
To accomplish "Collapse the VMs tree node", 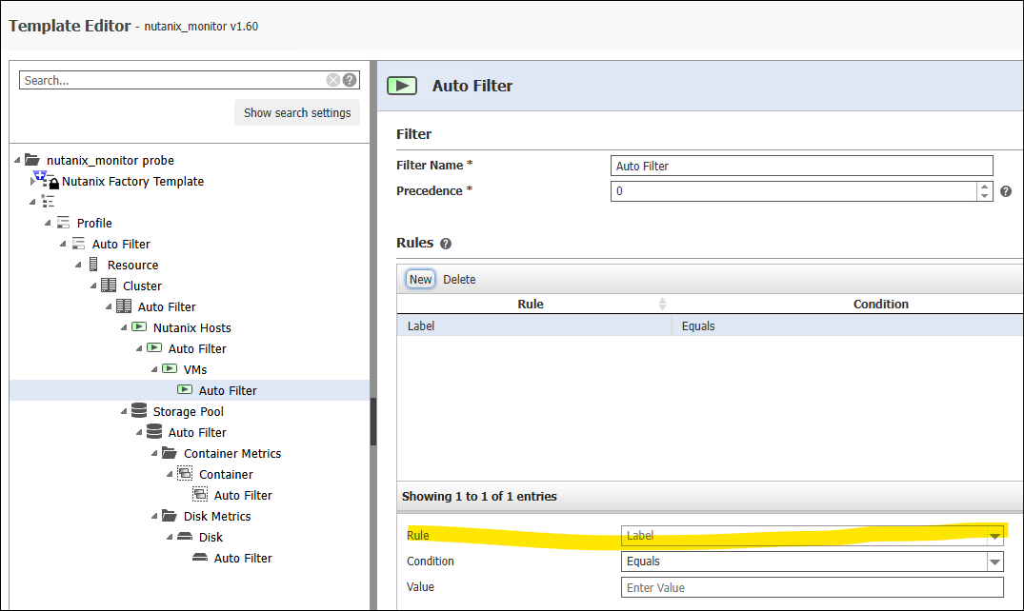I will coord(154,369).
